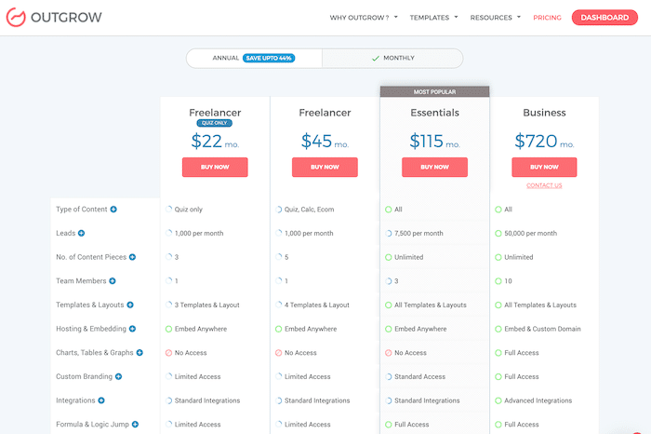Click the Custom Branding row label
This screenshot has height=434, width=651.
(85, 376)
